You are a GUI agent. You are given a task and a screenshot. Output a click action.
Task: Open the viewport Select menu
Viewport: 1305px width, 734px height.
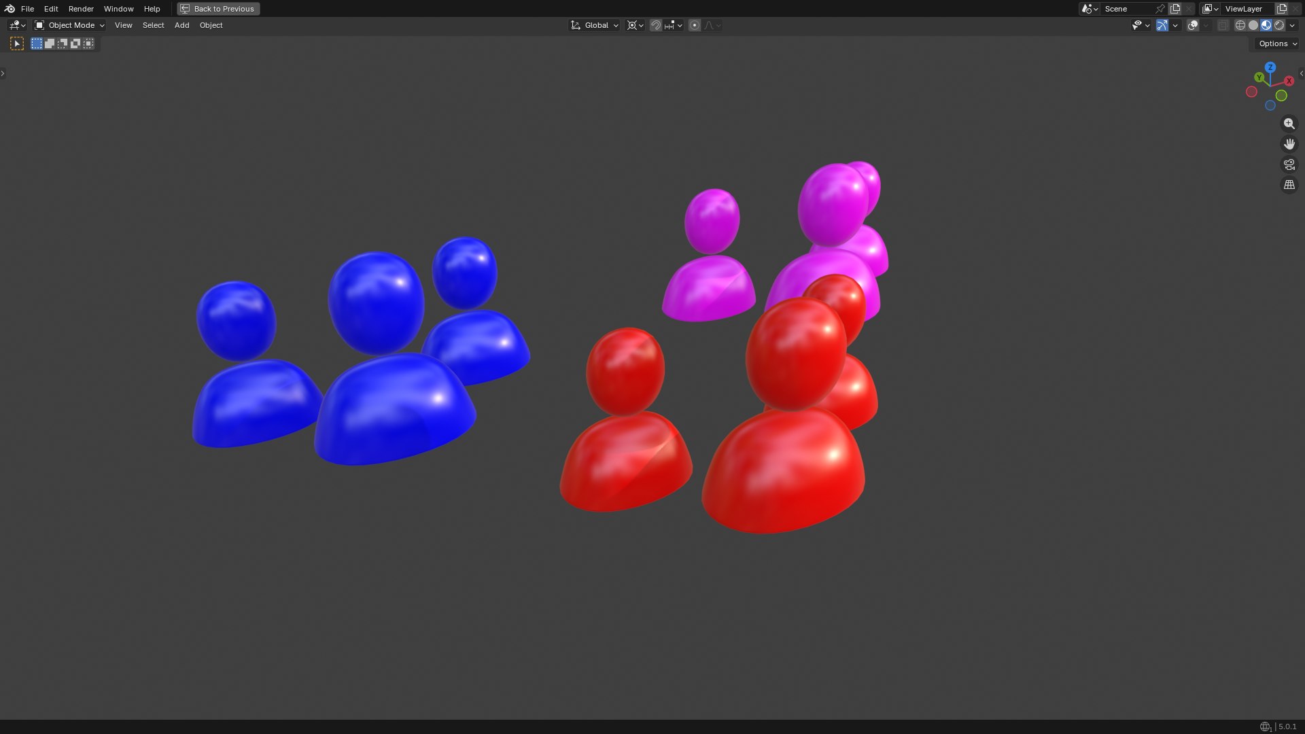point(153,25)
